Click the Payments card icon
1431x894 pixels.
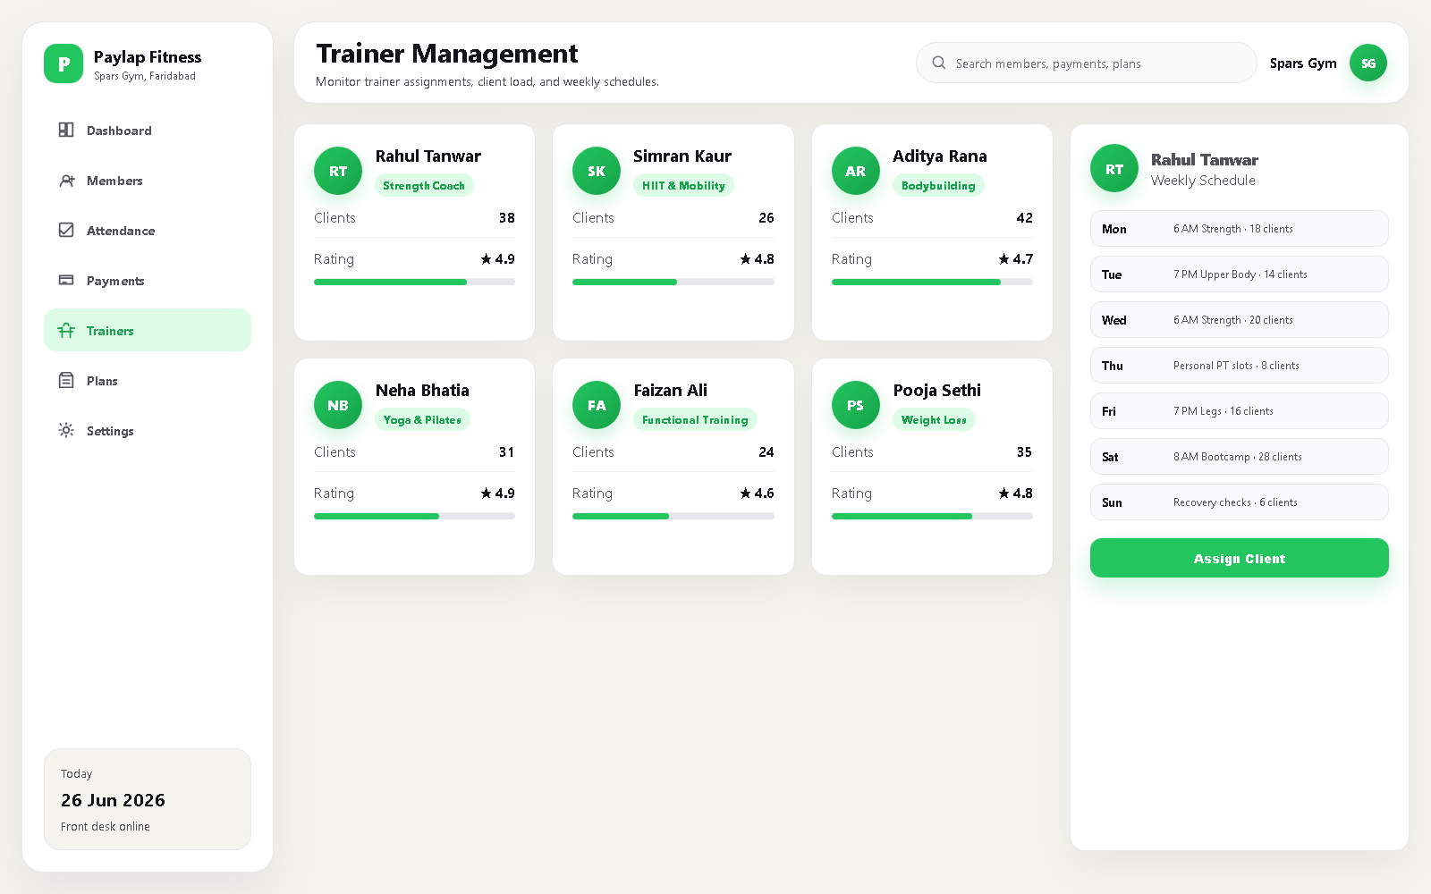[66, 280]
